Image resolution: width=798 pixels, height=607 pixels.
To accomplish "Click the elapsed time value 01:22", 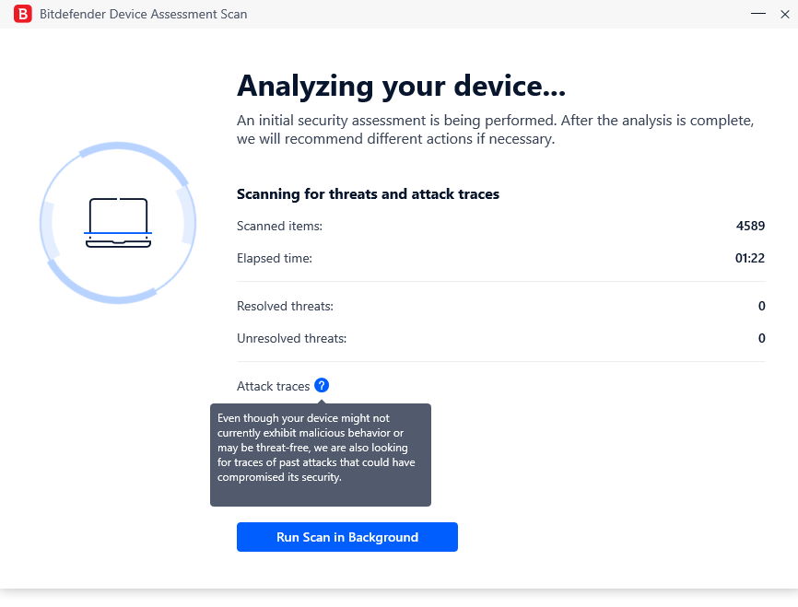I will (750, 258).
